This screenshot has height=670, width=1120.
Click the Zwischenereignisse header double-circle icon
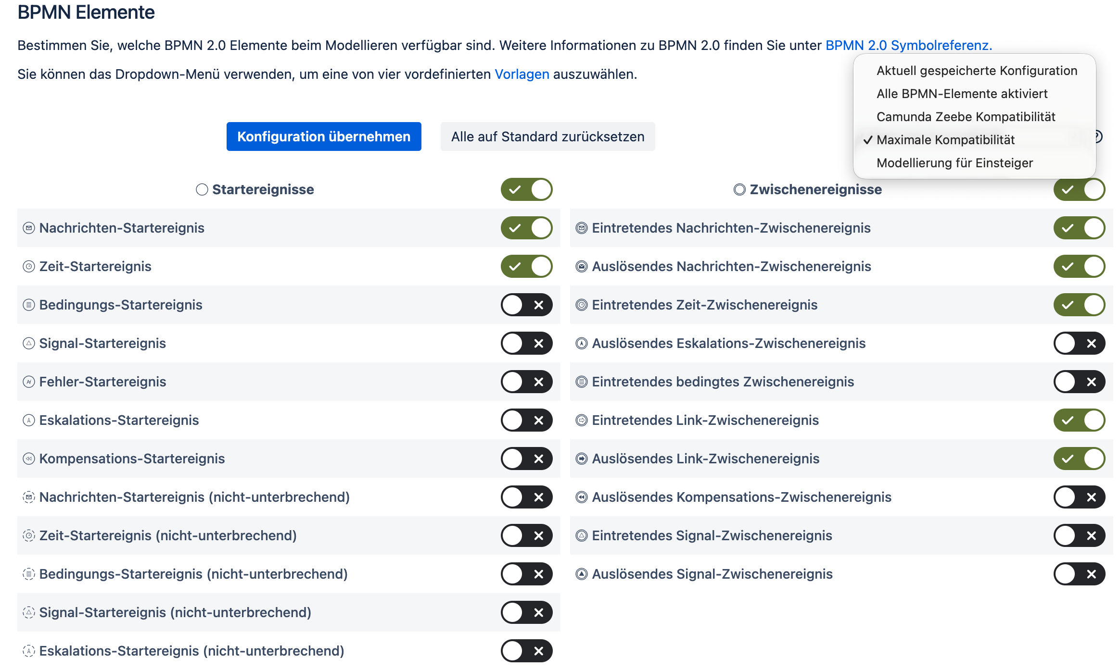point(739,189)
